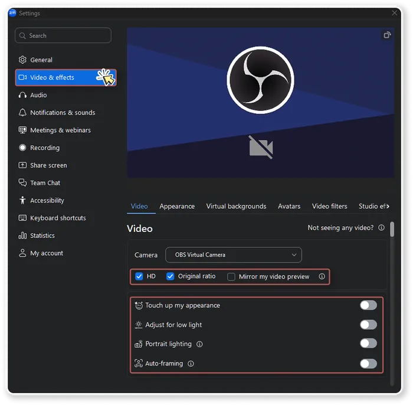Click the Video & effects camera icon
413x405 pixels.
tap(22, 77)
